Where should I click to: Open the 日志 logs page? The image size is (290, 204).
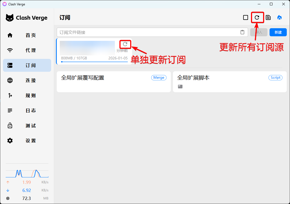tap(27, 110)
